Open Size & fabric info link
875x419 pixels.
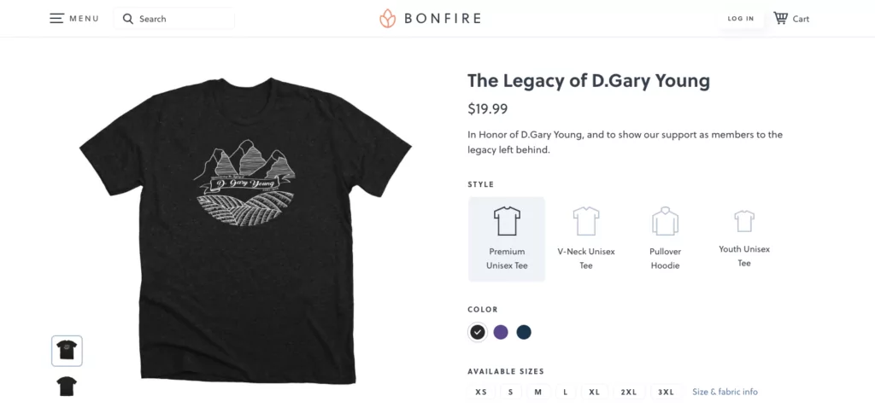coord(725,392)
